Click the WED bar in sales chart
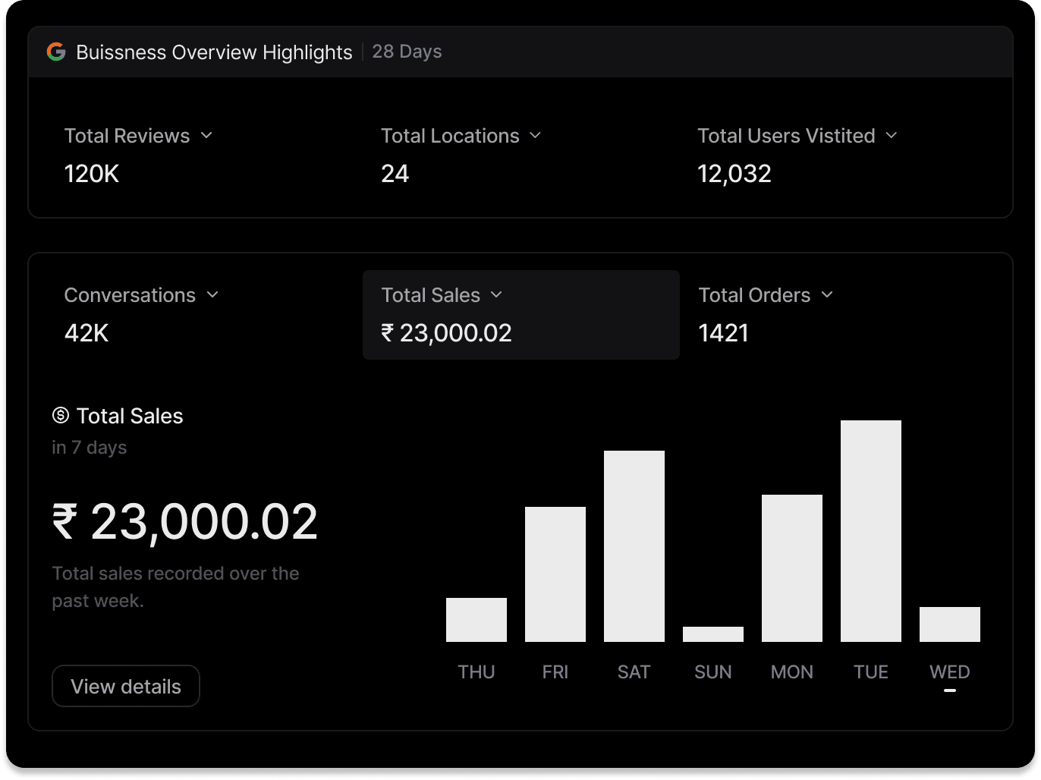This screenshot has height=780, width=1041. (950, 624)
